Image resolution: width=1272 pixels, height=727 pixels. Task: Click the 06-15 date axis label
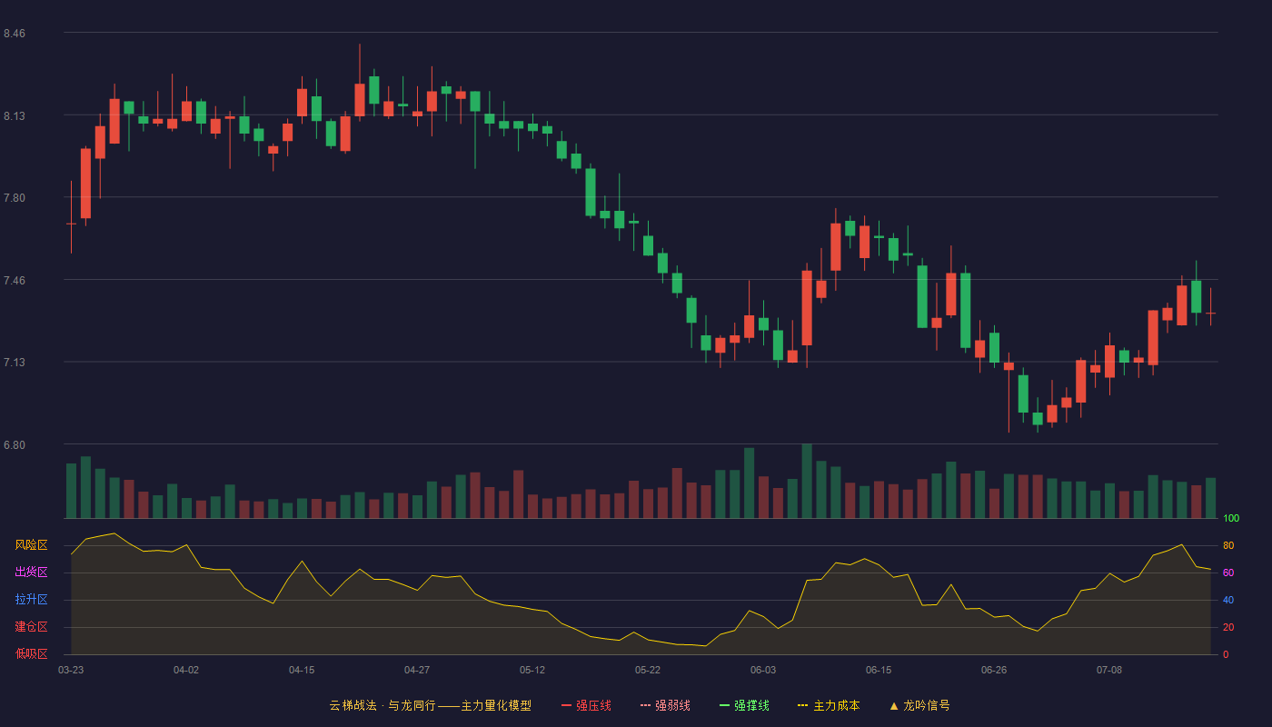coord(879,670)
